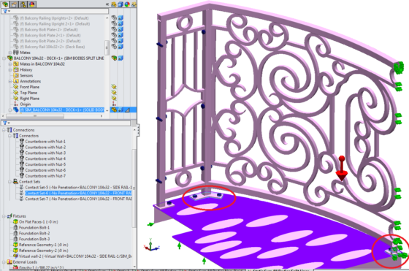Collapse the External Loads node

4,262
